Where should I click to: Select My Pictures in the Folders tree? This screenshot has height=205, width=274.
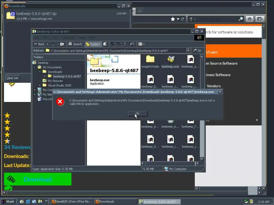tap(55, 81)
